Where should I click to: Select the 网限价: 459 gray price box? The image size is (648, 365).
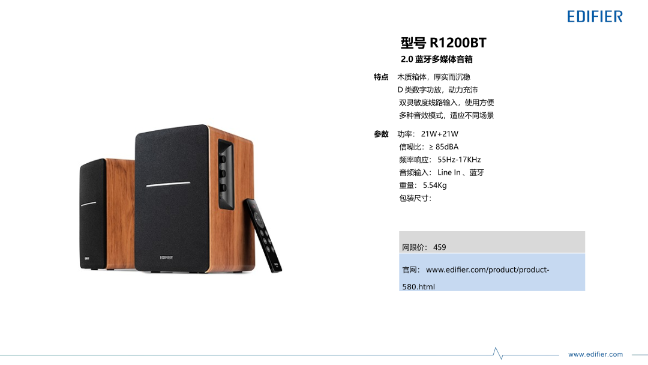pyautogui.click(x=492, y=242)
